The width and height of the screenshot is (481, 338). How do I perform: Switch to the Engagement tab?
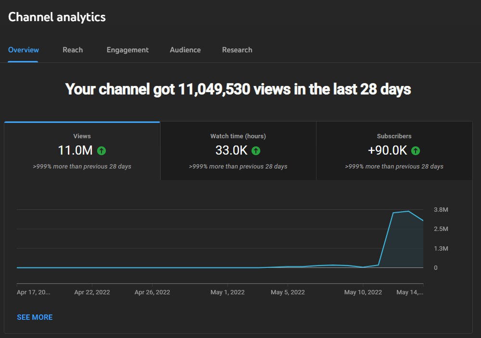tap(127, 50)
